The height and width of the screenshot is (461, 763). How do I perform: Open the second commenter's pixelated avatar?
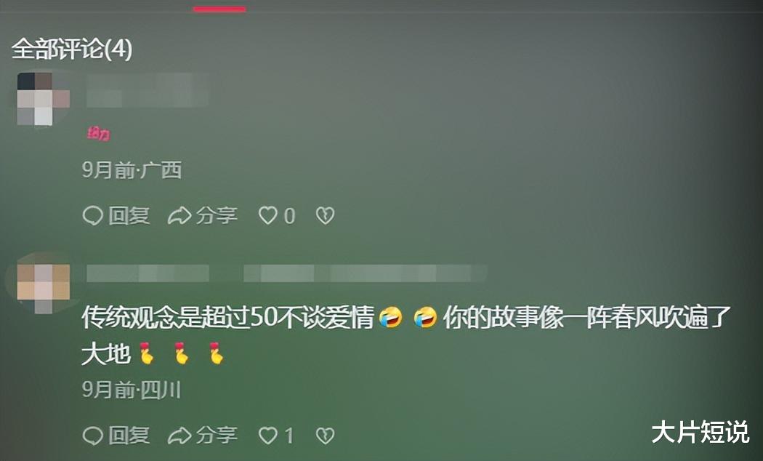tap(43, 288)
